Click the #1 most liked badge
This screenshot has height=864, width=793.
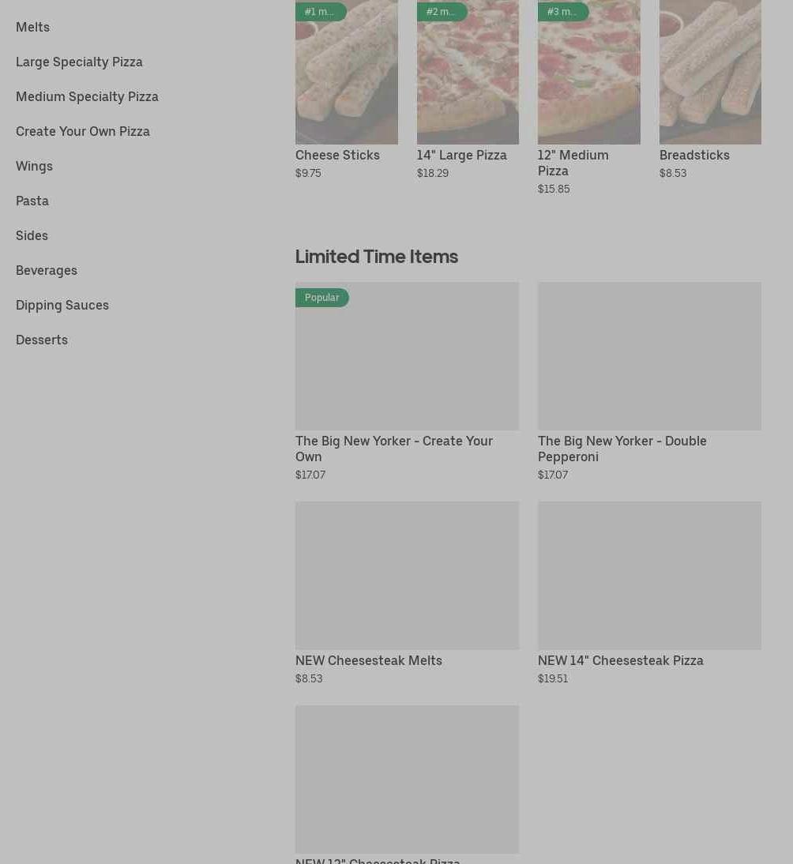[321, 12]
